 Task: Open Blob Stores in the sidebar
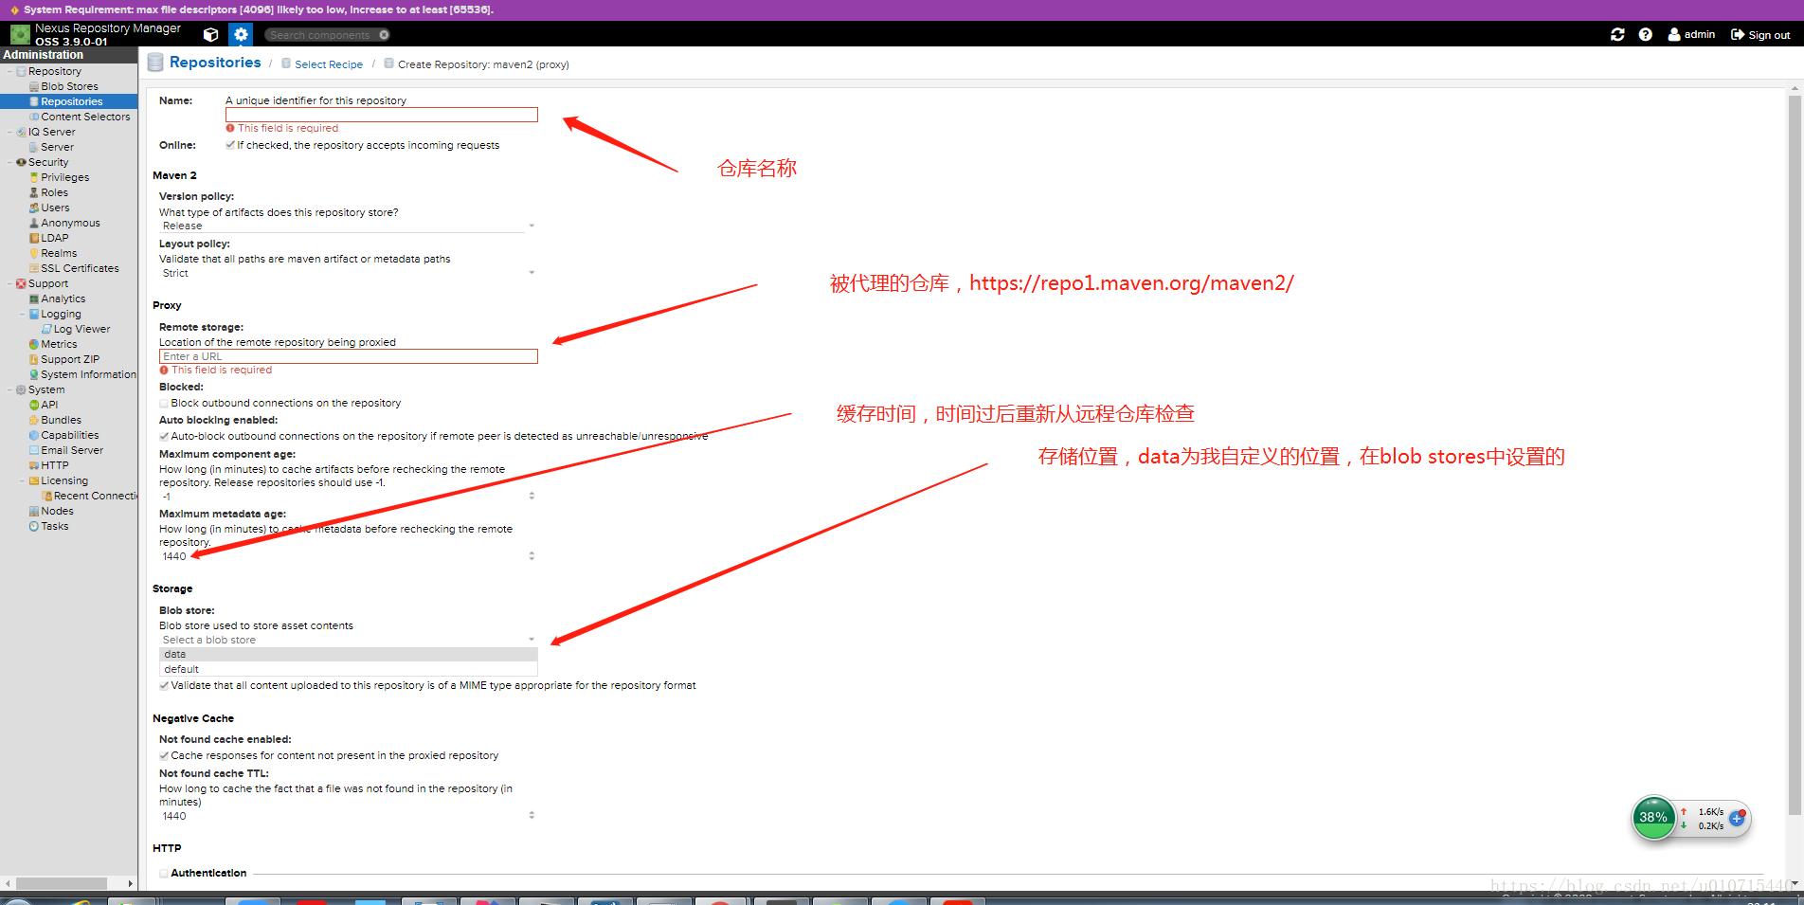point(69,86)
